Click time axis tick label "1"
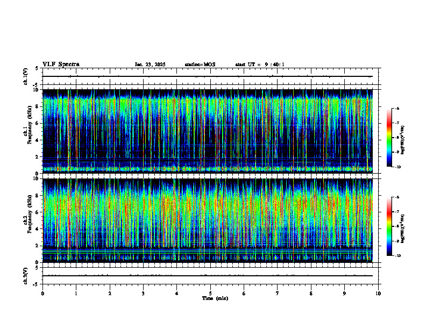Screen dimensions: 426x329 point(76,294)
